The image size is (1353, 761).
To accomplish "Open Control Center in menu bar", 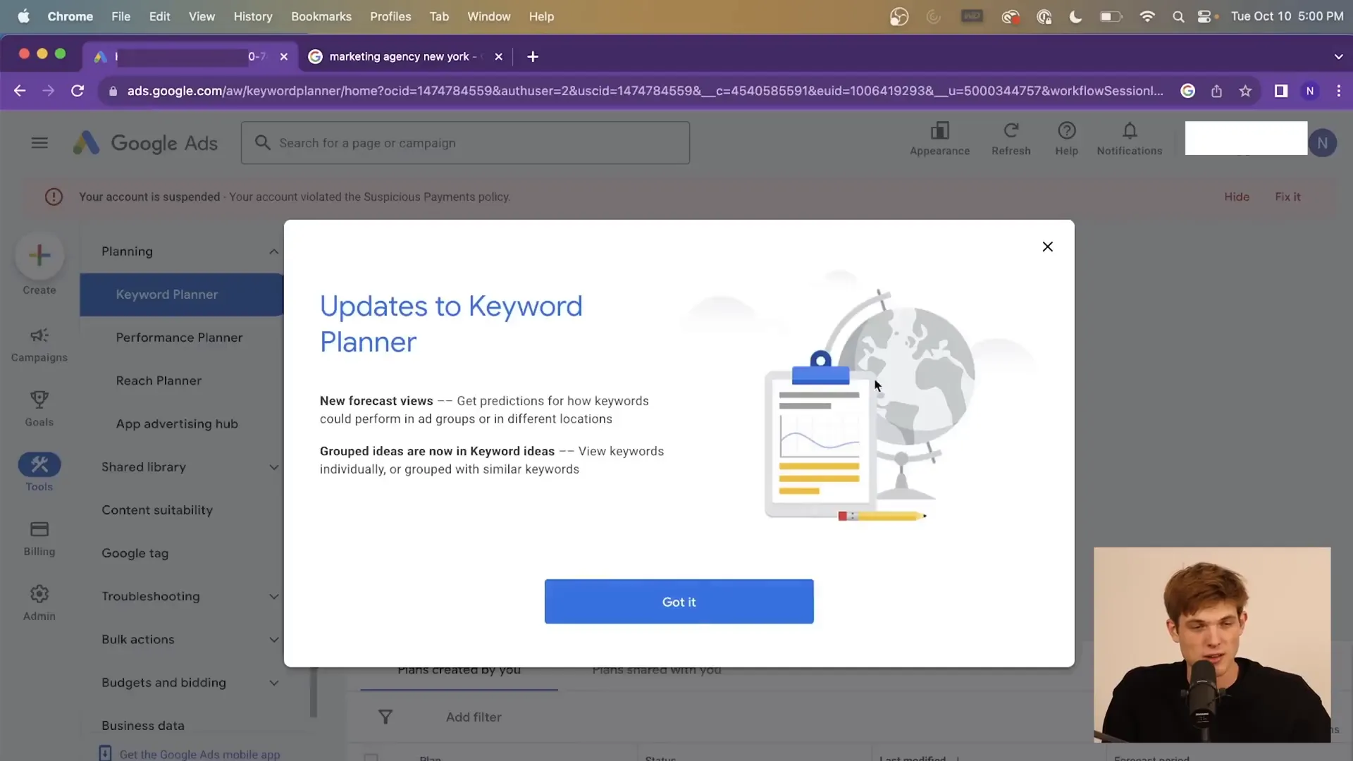I will (1206, 16).
